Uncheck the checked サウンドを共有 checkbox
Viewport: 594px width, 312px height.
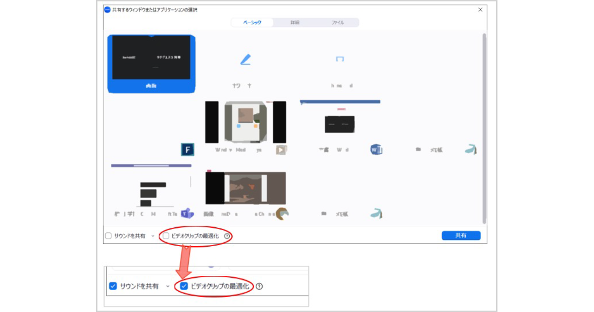tap(113, 286)
